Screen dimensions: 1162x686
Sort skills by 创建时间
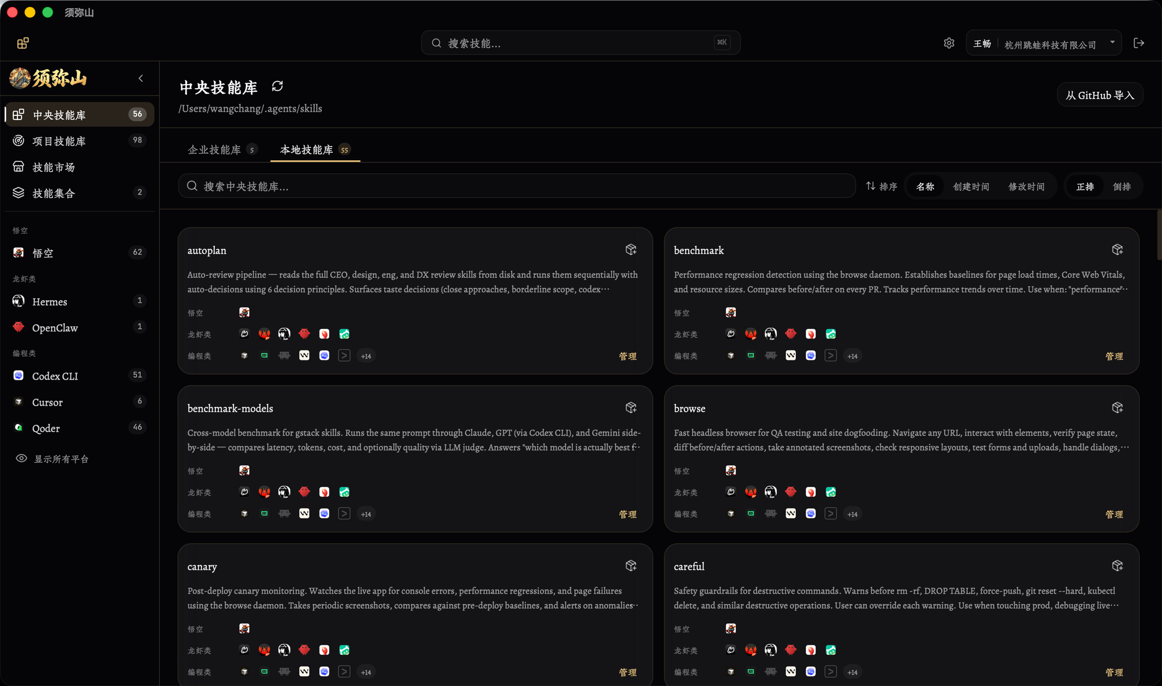971,186
